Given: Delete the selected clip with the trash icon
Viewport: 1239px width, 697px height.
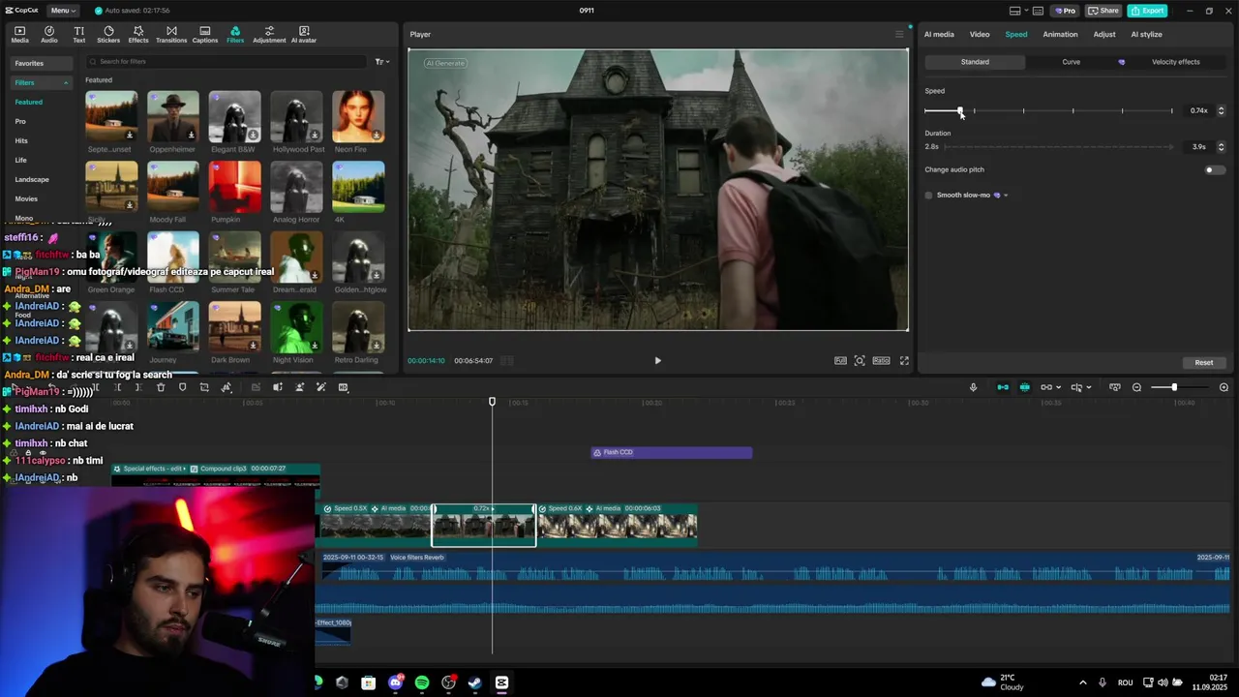Looking at the screenshot, I should (x=161, y=387).
